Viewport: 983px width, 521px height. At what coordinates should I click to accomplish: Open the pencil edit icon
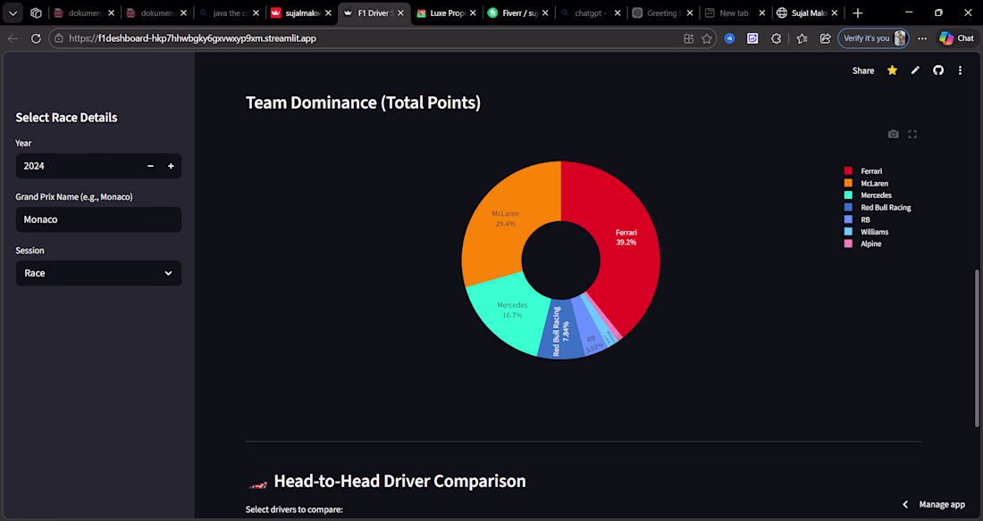915,70
